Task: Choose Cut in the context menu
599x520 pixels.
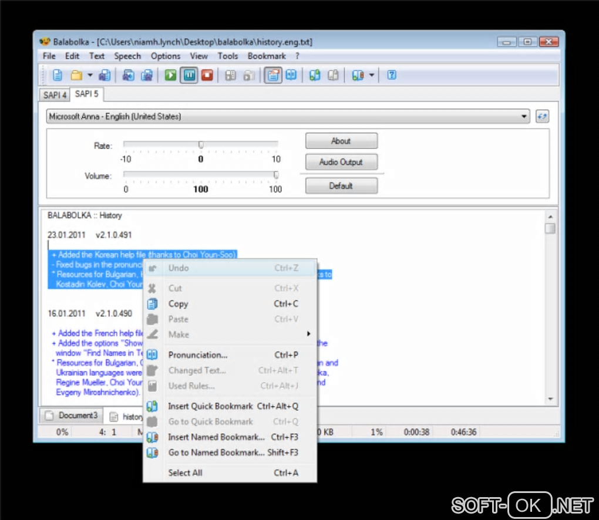Action: tap(230, 288)
